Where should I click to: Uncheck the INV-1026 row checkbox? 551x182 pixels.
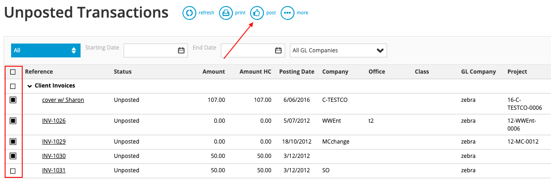13,121
